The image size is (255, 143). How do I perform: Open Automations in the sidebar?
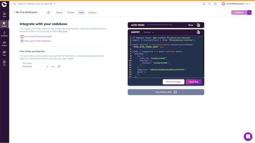[4, 34]
